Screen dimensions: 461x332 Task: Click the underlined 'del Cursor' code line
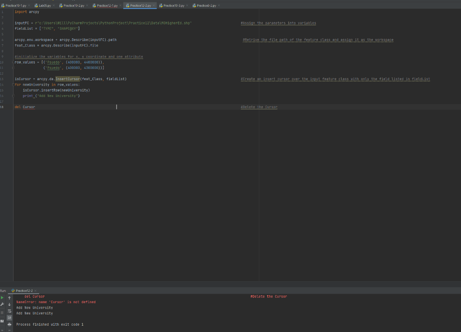click(x=25, y=107)
